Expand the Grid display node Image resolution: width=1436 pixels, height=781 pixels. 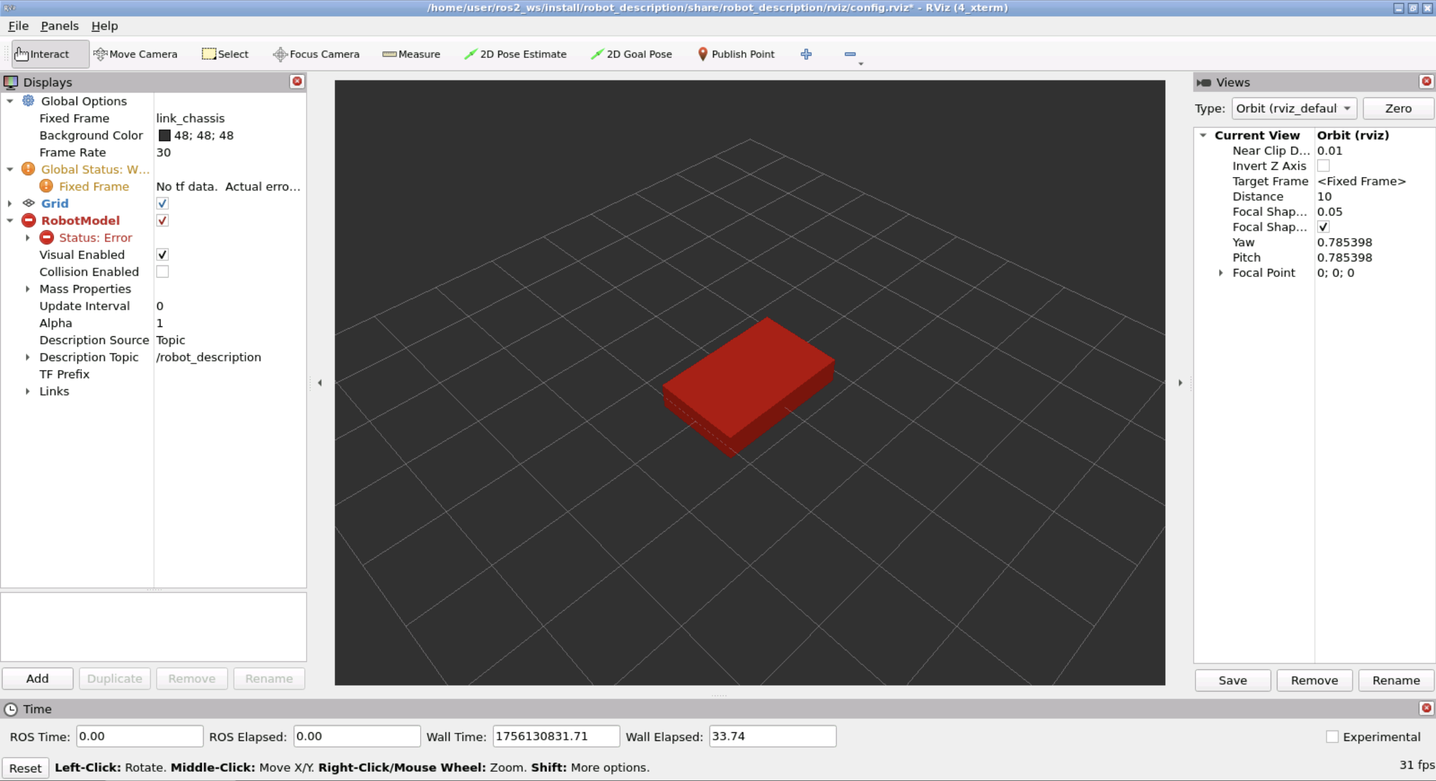(x=10, y=204)
